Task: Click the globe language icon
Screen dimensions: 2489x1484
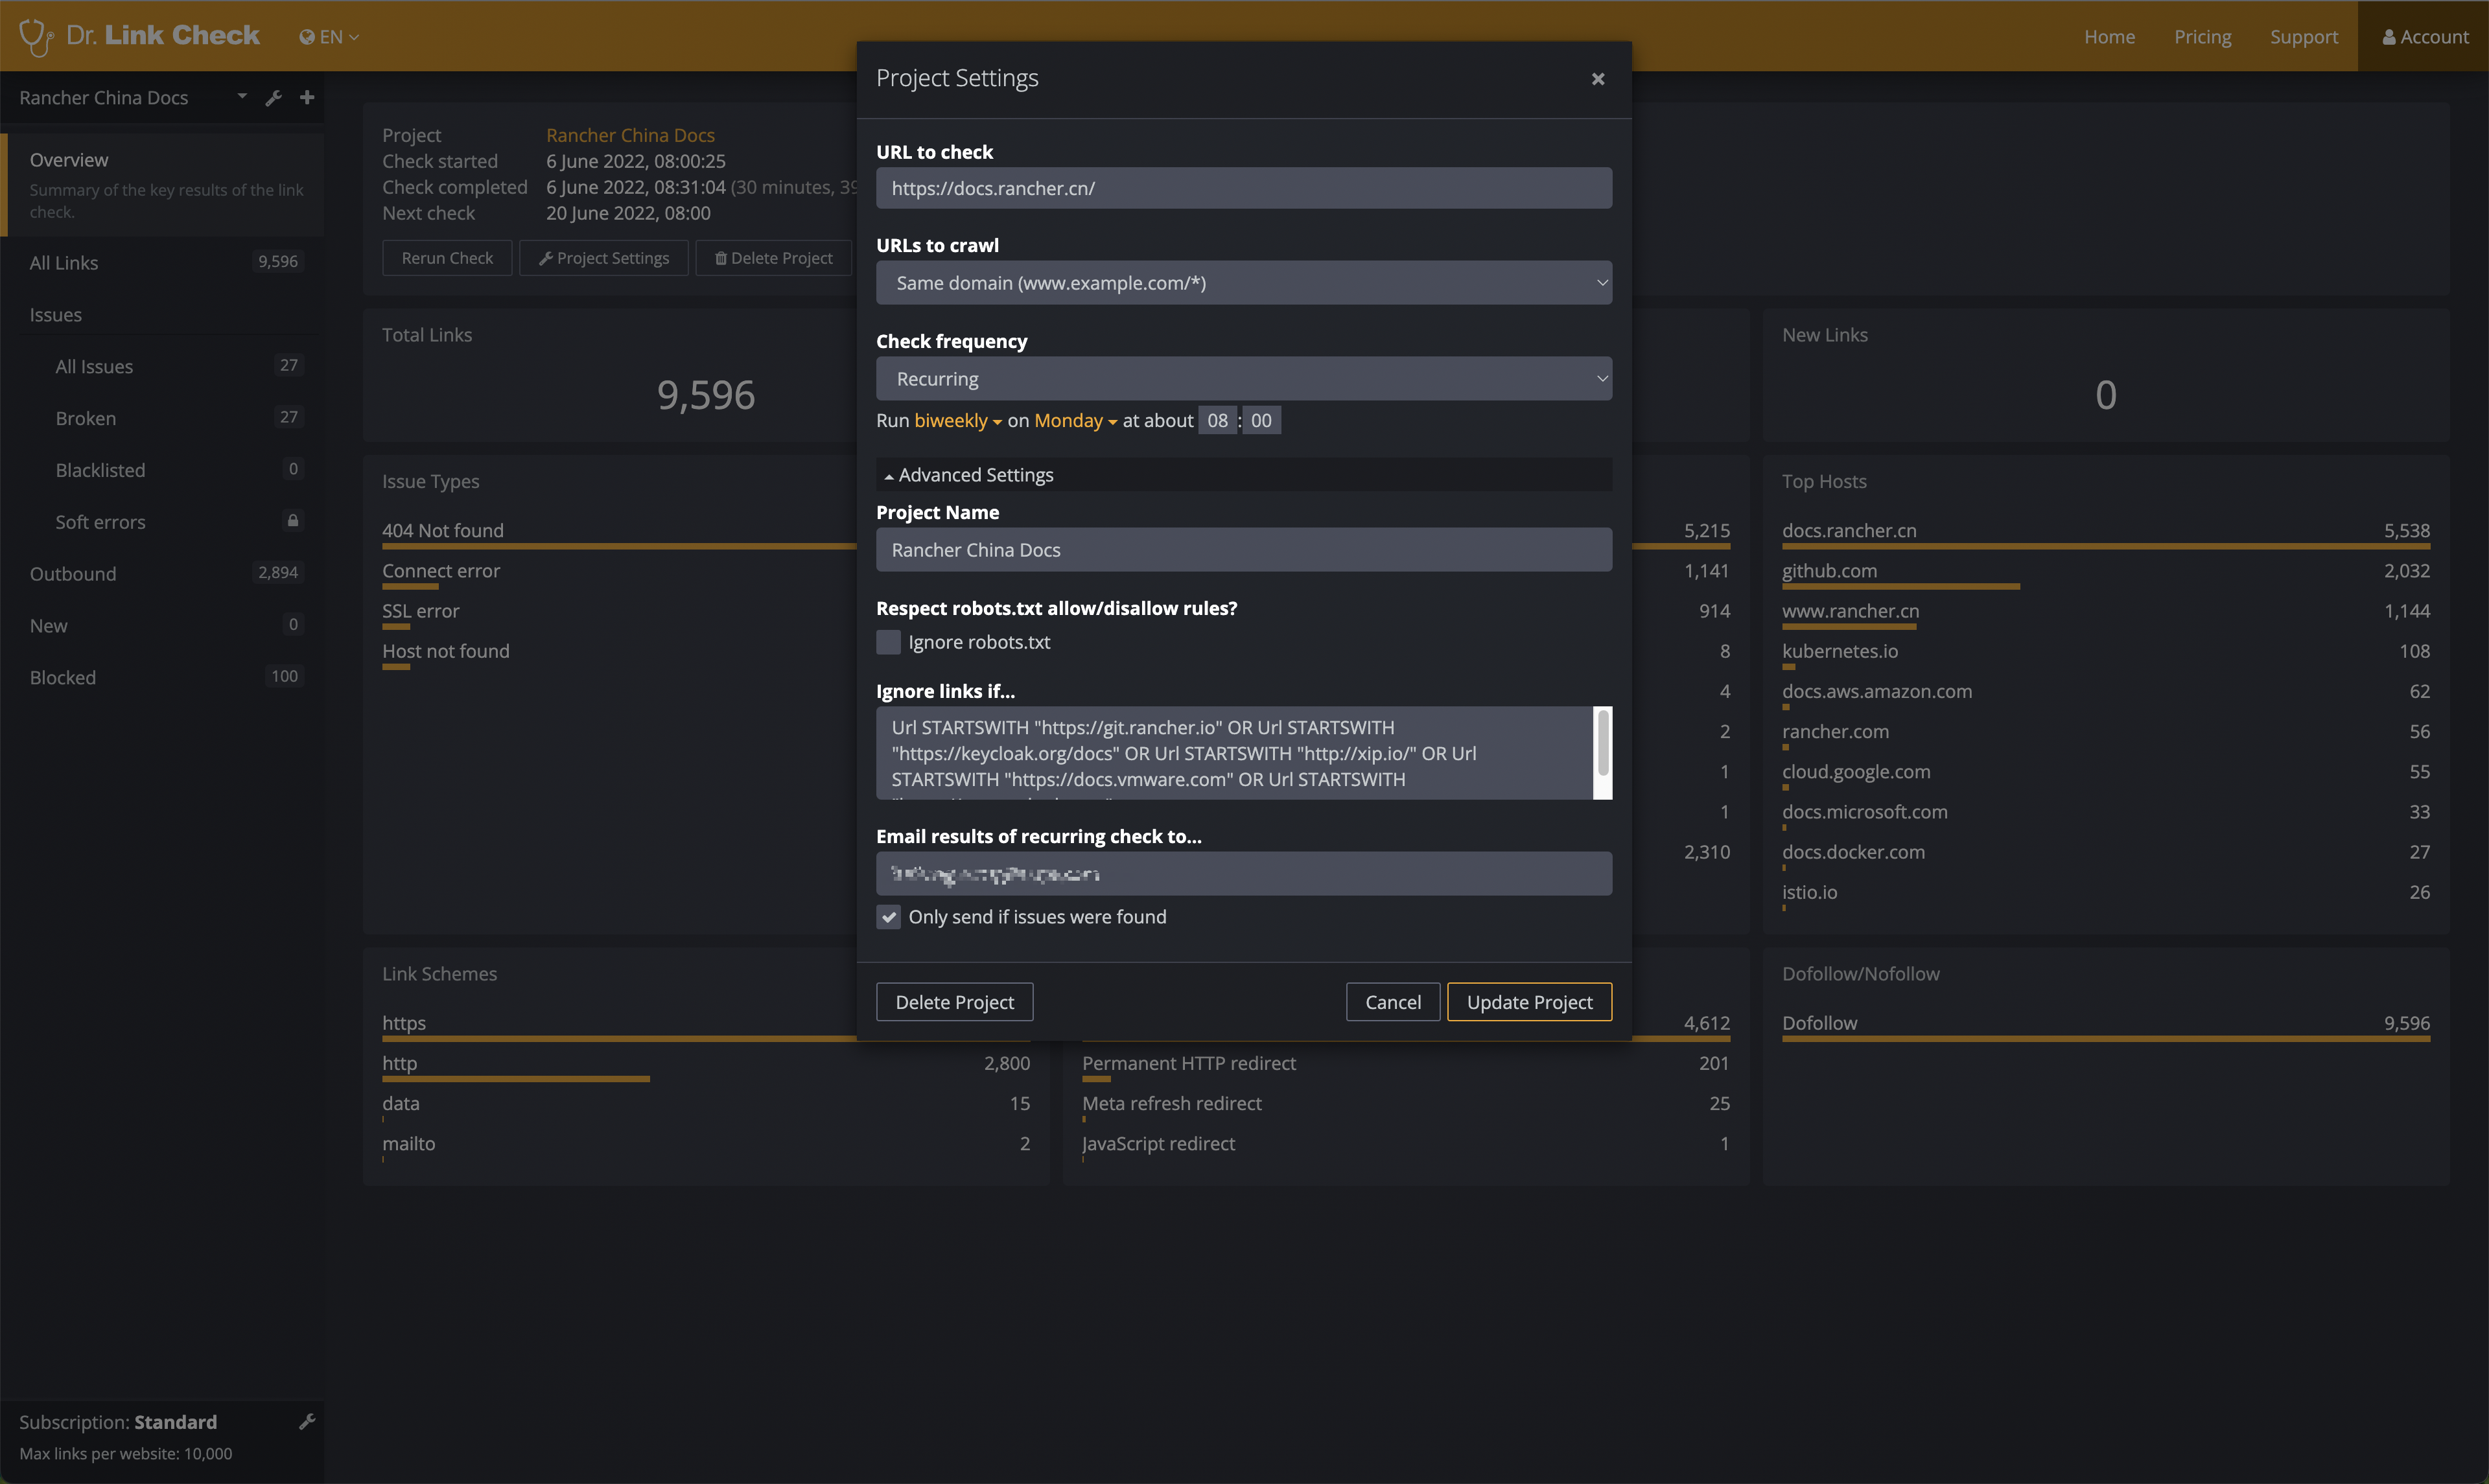Action: (x=307, y=37)
